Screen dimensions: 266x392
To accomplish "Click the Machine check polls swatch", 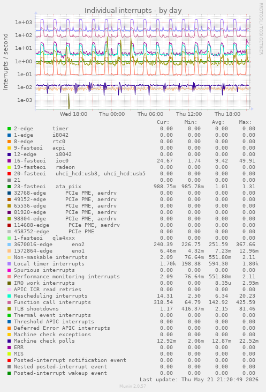I will pos(9,341).
